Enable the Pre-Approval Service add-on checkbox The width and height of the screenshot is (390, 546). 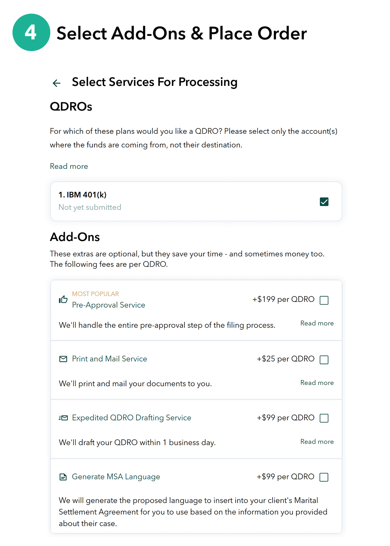pyautogui.click(x=324, y=300)
